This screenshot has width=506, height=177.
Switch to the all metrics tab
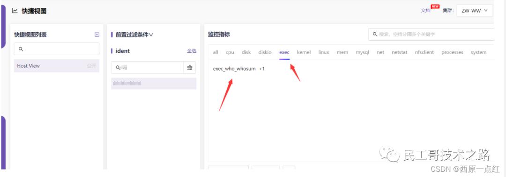pos(216,52)
